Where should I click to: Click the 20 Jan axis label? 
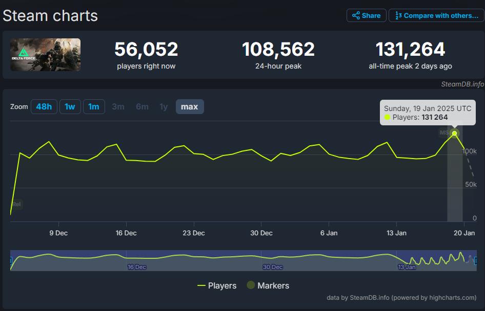464,233
